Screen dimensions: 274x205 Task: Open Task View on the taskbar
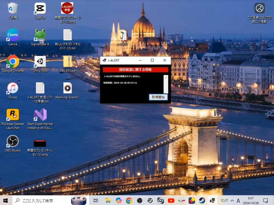96,200
